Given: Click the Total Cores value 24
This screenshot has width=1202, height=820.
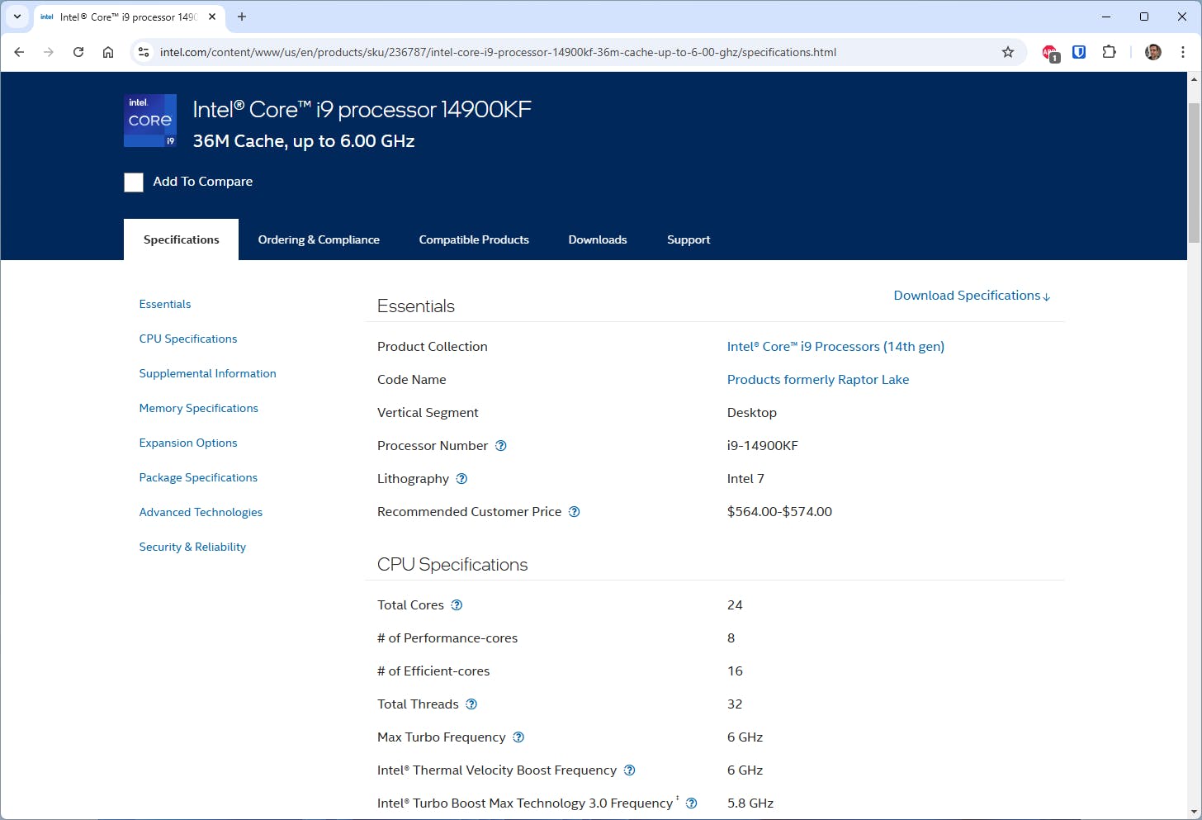Looking at the screenshot, I should pos(735,605).
